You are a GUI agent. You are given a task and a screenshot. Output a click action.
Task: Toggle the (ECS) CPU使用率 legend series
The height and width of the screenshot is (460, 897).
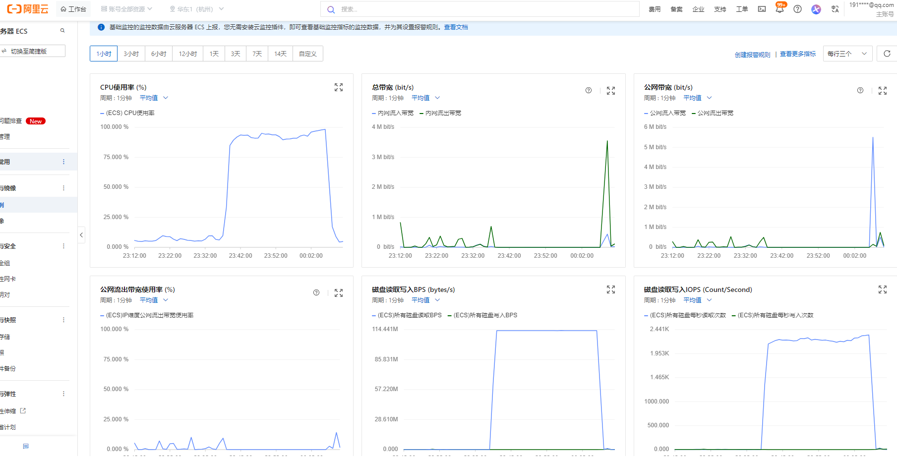pyautogui.click(x=127, y=113)
